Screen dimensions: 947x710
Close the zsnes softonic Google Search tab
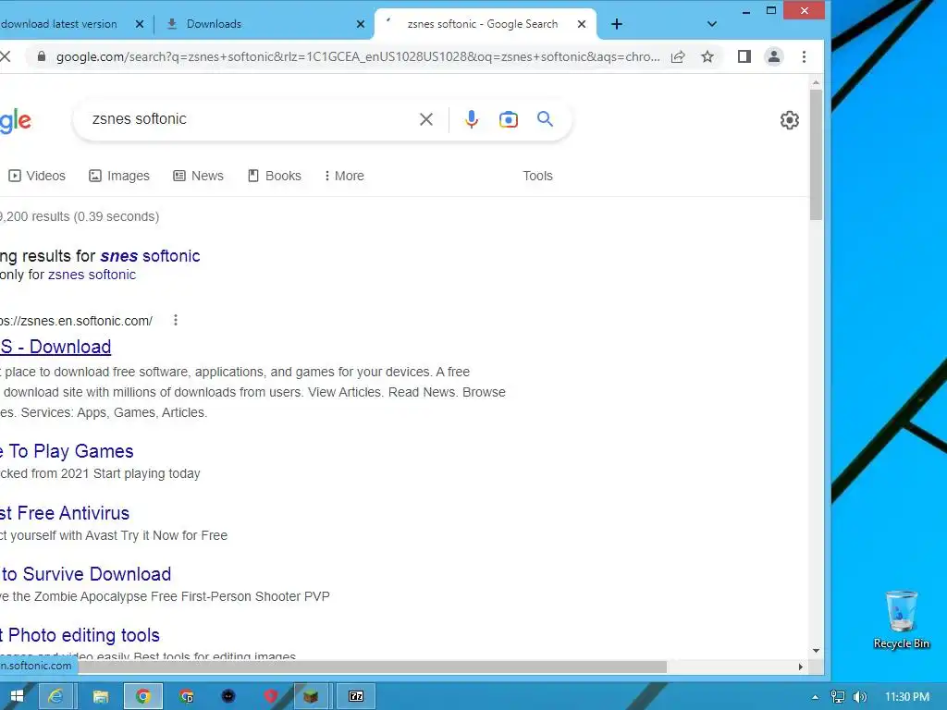(582, 24)
